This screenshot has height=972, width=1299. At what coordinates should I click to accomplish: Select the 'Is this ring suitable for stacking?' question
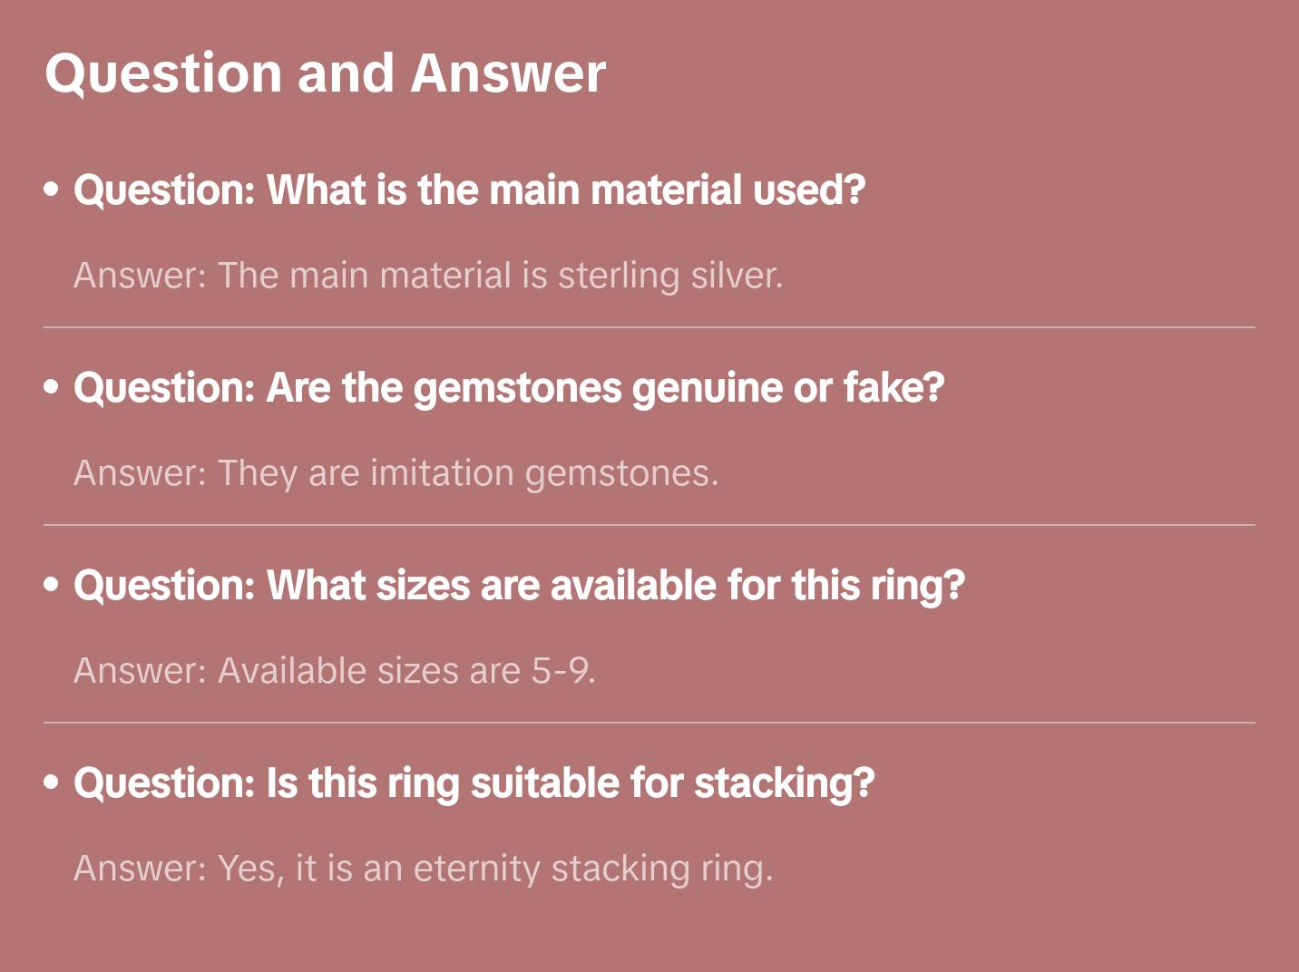click(474, 783)
